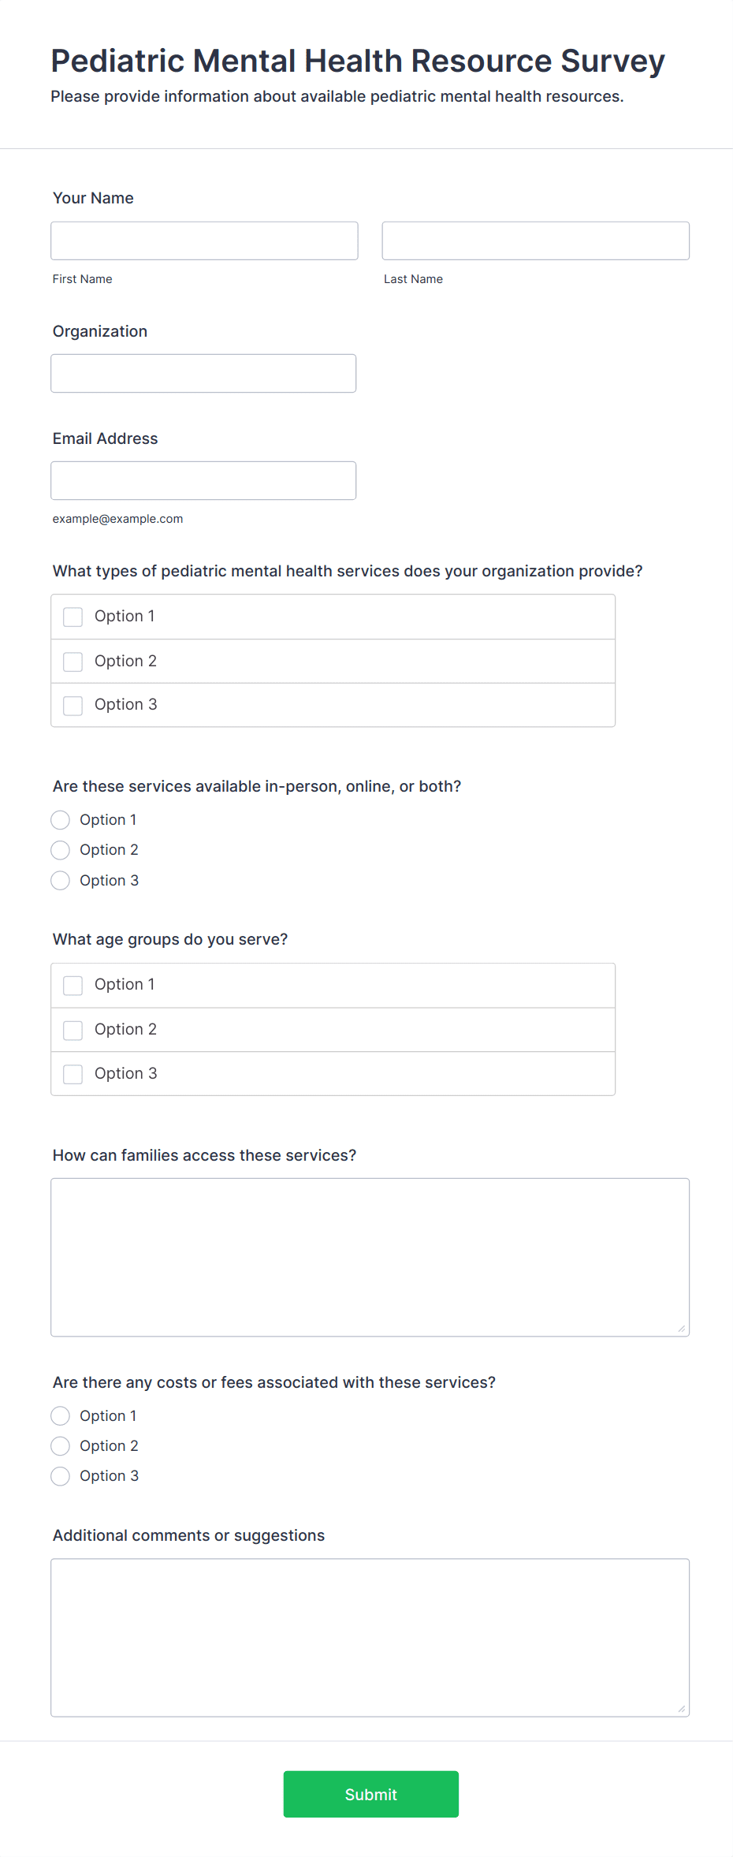Grab the resize handle of comments text area
The height and width of the screenshot is (1857, 733).
[682, 1709]
